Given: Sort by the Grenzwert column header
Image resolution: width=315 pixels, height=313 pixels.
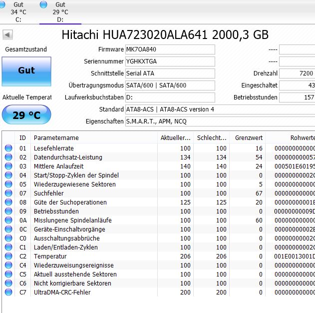Looking at the screenshot, I should (x=248, y=138).
